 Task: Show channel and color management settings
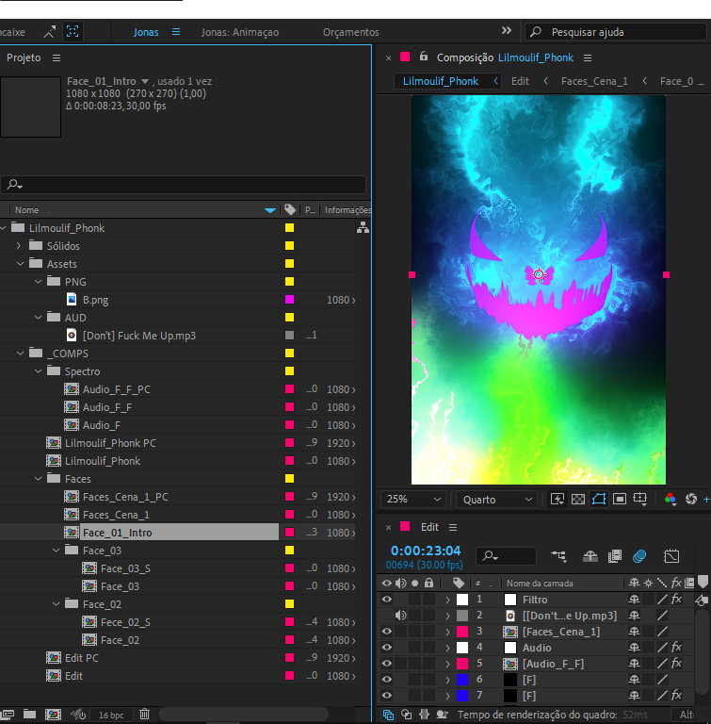click(671, 499)
